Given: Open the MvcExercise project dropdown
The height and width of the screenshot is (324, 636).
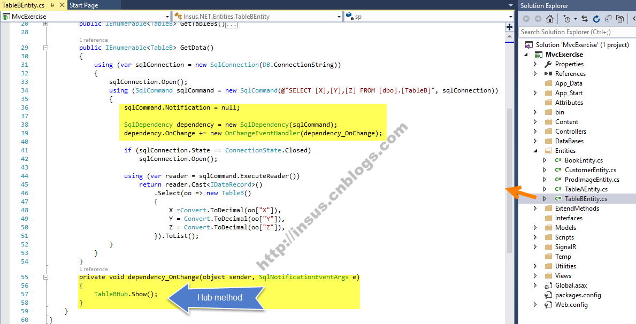Looking at the screenshot, I should point(167,17).
